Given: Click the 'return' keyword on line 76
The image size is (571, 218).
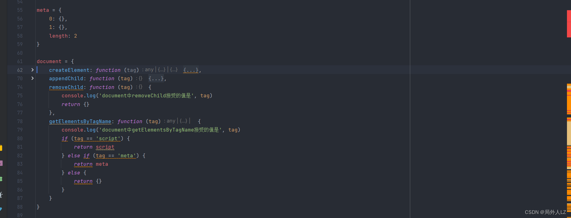Looking at the screenshot, I should coord(71,104).
